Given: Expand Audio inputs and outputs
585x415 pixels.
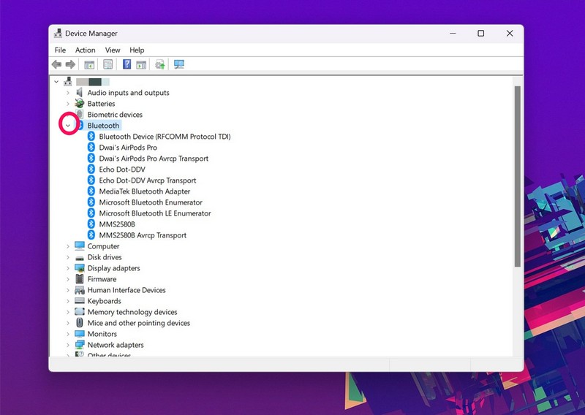Looking at the screenshot, I should (68, 93).
